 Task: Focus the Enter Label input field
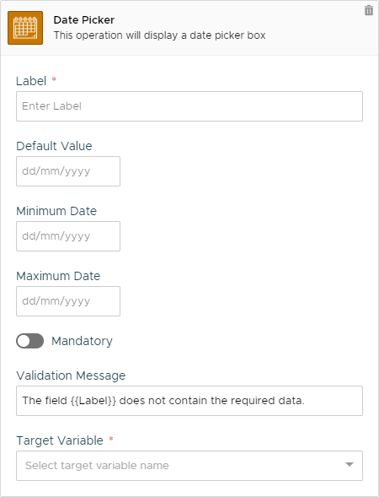pos(189,106)
